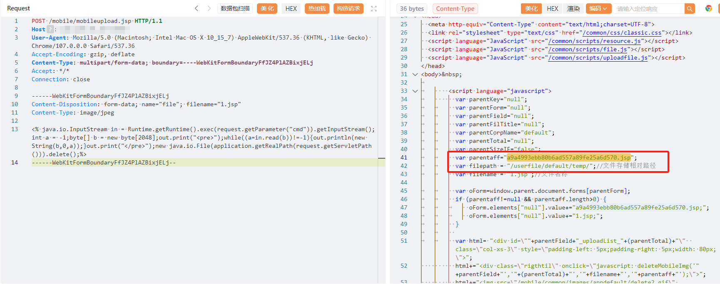Click the Content-Type: image/jpeg line
Viewport: 720px width, 284px height.
pos(73,112)
